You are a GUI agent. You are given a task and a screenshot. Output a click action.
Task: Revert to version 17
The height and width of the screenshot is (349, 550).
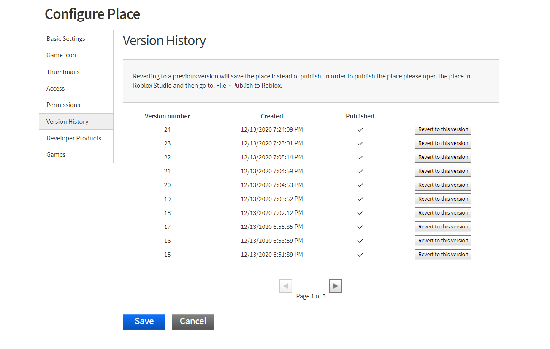pyautogui.click(x=443, y=227)
